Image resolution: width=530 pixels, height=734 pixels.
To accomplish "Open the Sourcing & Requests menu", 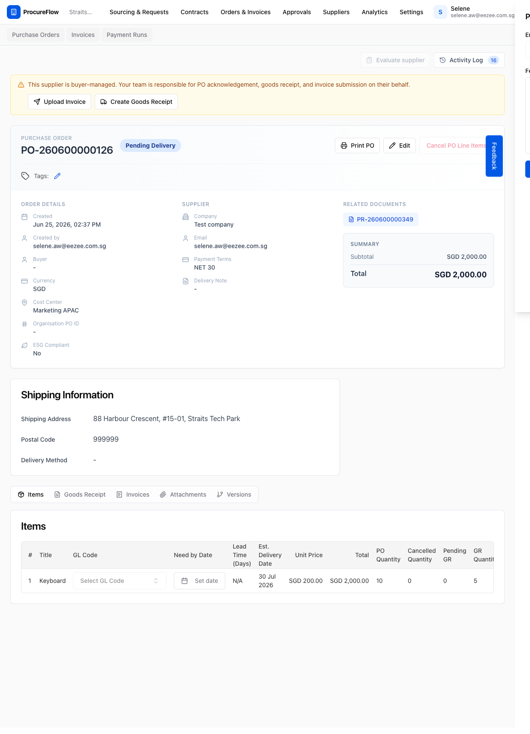I will [x=139, y=12].
